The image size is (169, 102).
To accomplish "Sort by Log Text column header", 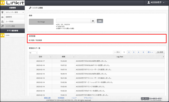I will pyautogui.click(x=120, y=57).
